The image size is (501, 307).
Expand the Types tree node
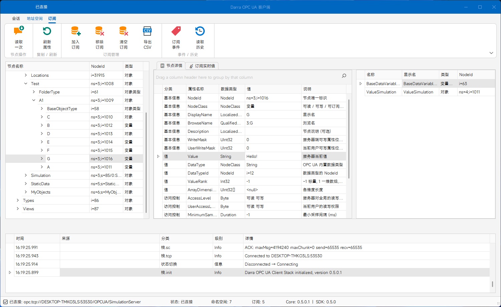coord(18,201)
